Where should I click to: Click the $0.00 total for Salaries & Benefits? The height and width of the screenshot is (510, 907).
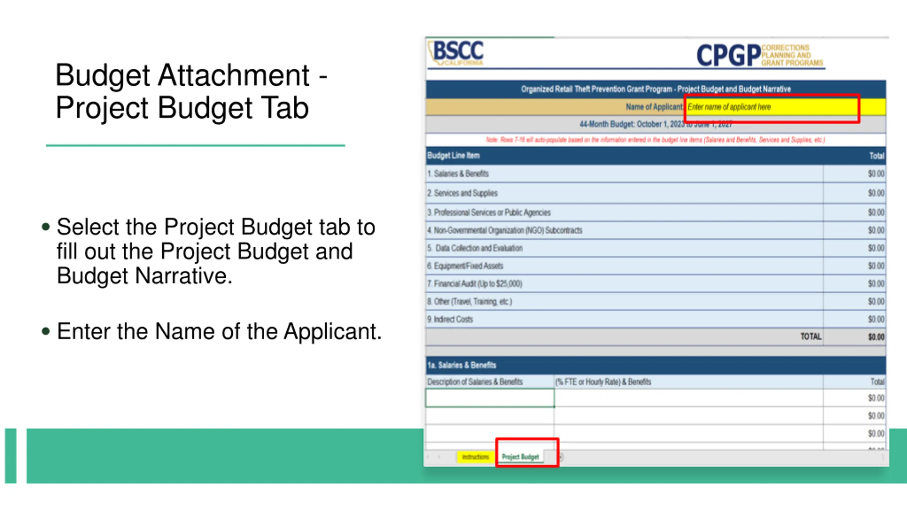pyautogui.click(x=855, y=174)
